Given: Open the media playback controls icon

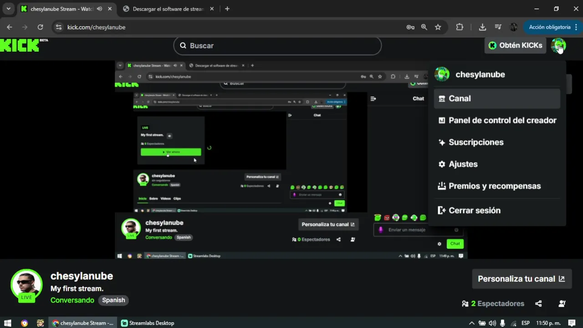Looking at the screenshot, I should 498,27.
